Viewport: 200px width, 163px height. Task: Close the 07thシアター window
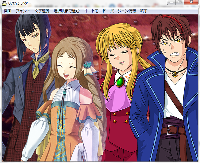[x=191, y=2]
